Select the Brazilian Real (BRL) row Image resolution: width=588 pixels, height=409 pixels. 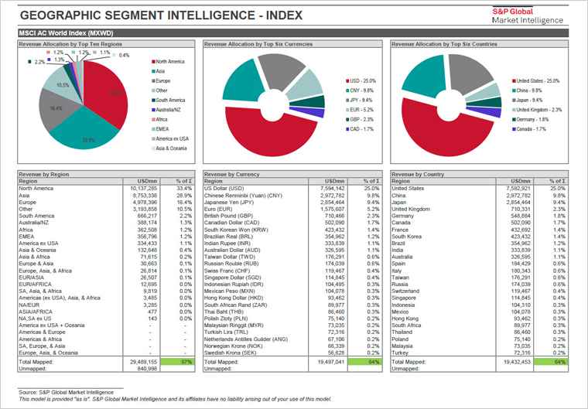tap(292, 237)
